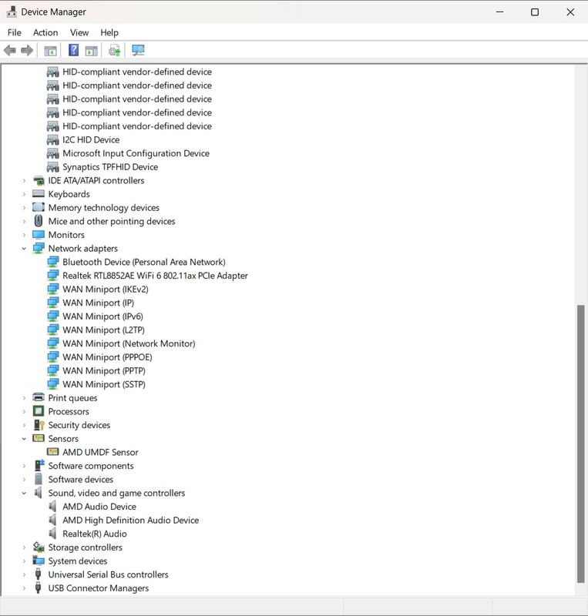Viewport: 588px width, 616px height.
Task: Select I2C HID Device
Action: pos(91,140)
